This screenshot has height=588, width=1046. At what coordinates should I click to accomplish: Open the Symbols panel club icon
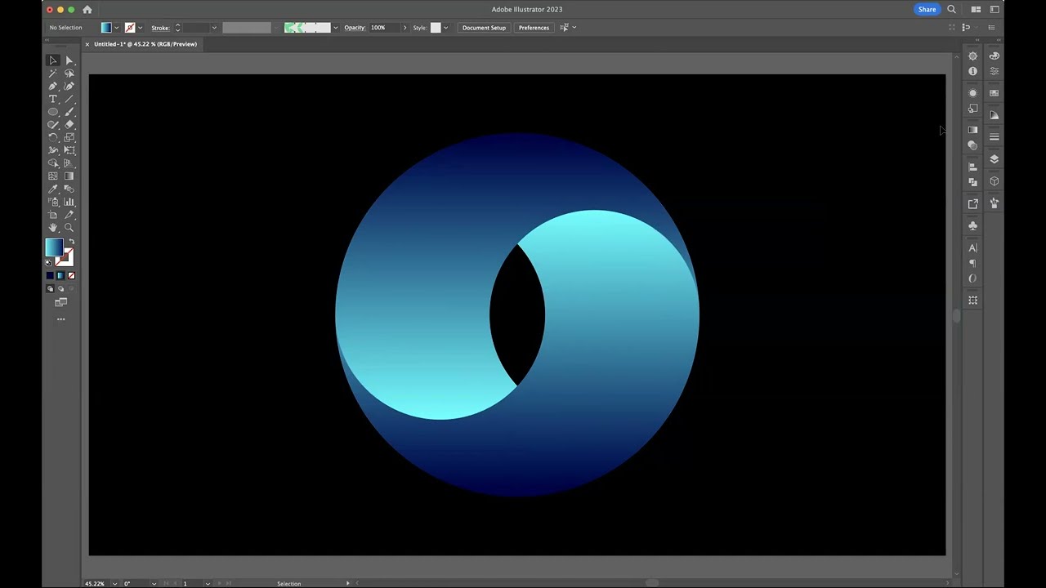972,225
